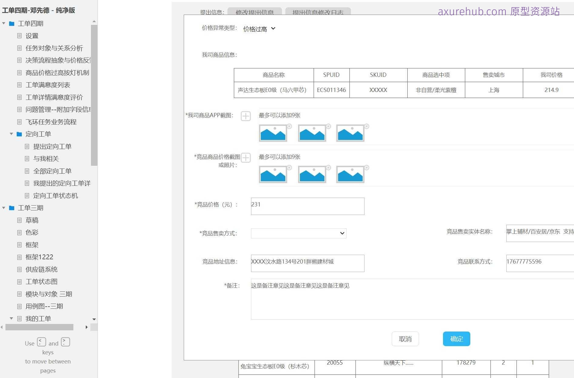This screenshot has height=378, width=574.
Task: Click plus icon to add 我司商品APP截图
Action: pyautogui.click(x=246, y=116)
